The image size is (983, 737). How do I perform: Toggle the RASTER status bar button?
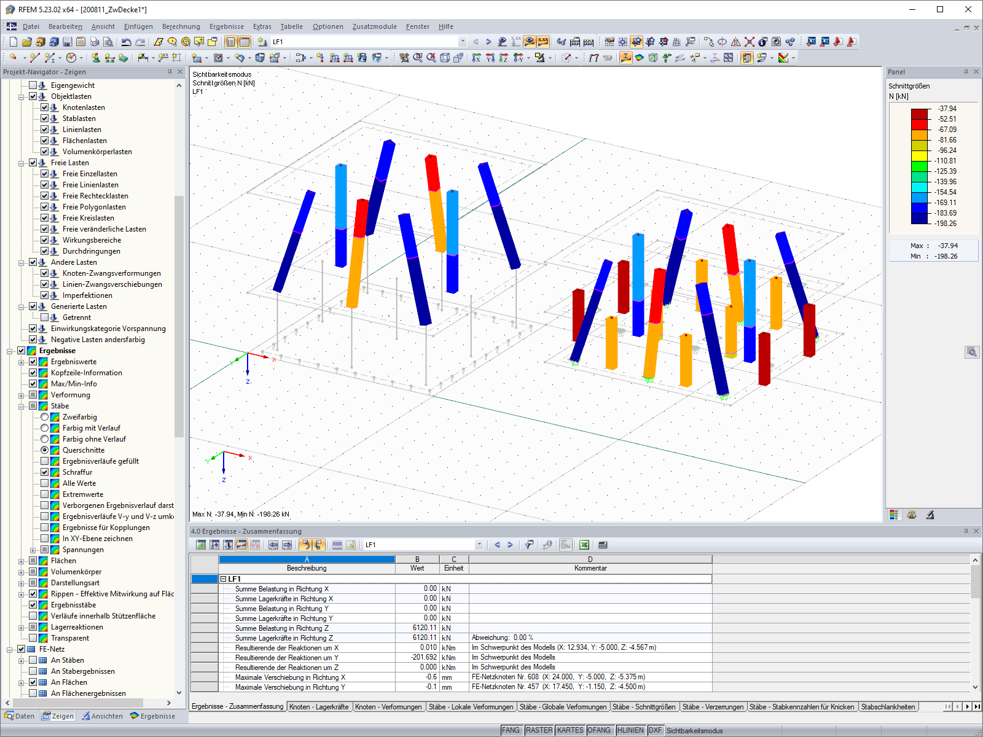point(539,730)
